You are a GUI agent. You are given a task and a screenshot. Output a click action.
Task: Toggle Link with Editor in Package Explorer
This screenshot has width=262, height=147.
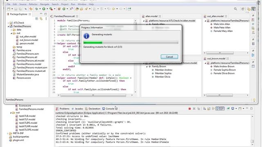click(41, 19)
